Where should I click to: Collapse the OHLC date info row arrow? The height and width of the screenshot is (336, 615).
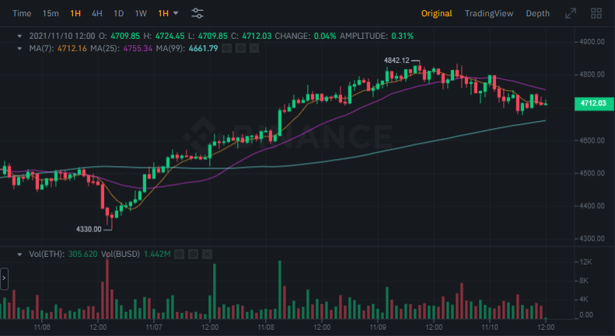(20, 36)
